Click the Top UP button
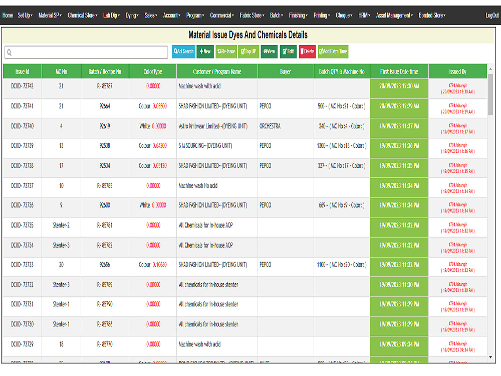The width and height of the screenshot is (501, 376). pyautogui.click(x=248, y=52)
